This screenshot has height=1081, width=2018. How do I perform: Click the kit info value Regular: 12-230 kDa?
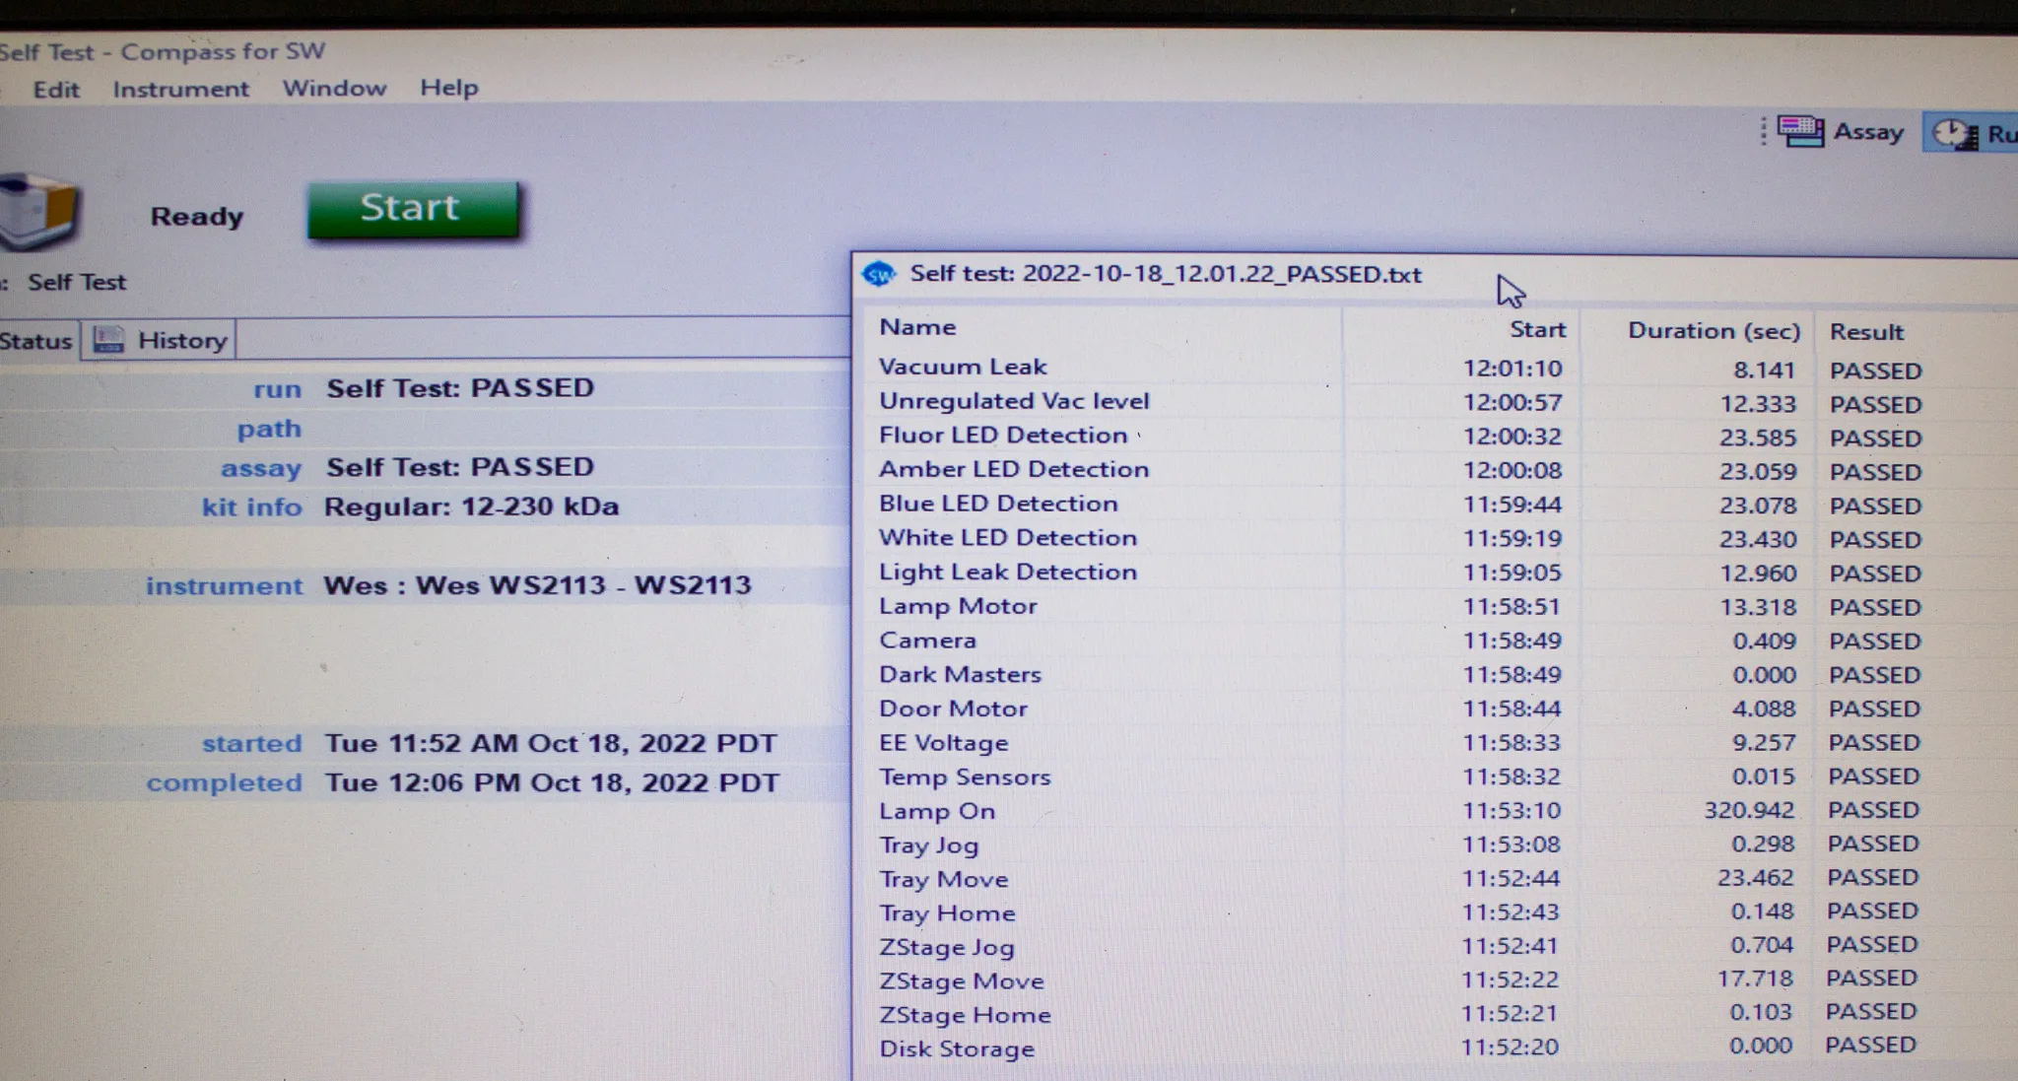click(x=471, y=507)
